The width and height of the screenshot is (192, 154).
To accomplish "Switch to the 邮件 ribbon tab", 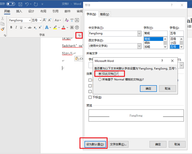I will (x=67, y=11).
